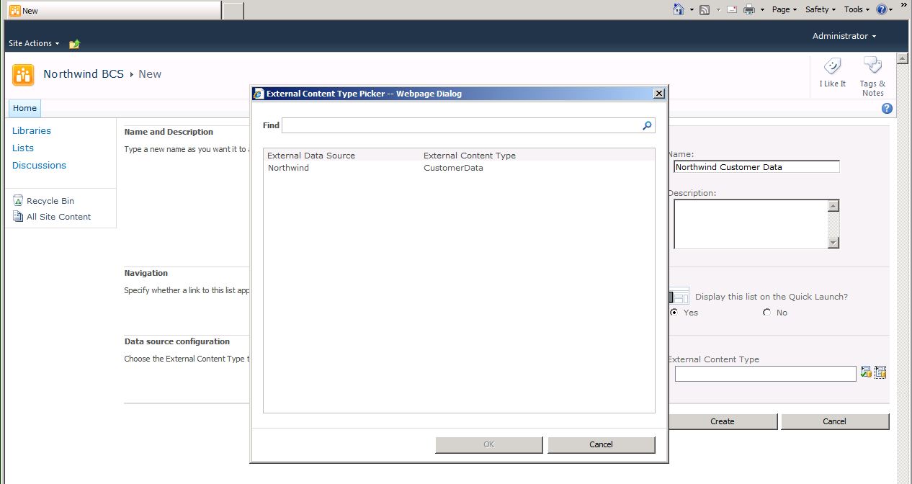Close the External Content Type Picker dialog

(658, 94)
